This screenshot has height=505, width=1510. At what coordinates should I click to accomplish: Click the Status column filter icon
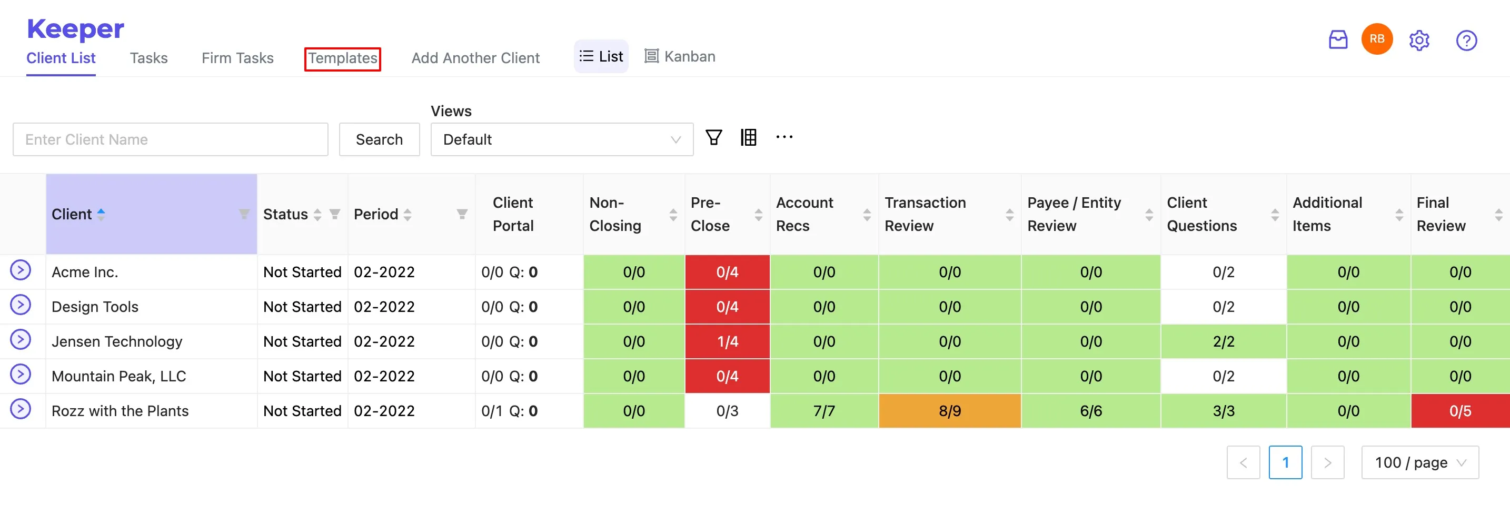(x=335, y=215)
